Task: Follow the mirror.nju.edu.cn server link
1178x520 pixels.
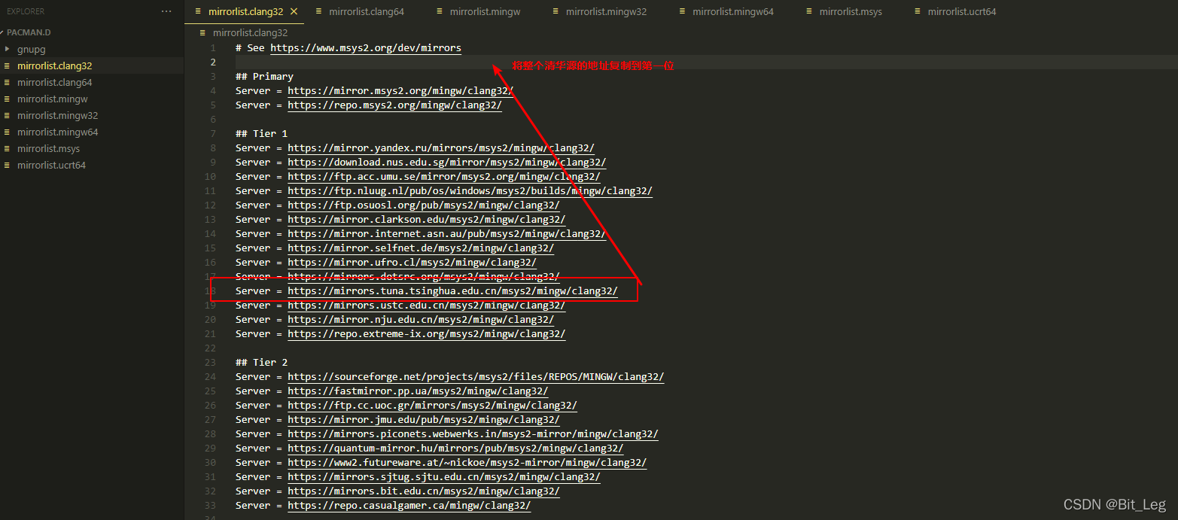Action: coord(421,319)
